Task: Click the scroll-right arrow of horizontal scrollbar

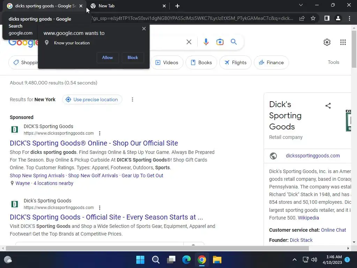Action: pos(348,248)
